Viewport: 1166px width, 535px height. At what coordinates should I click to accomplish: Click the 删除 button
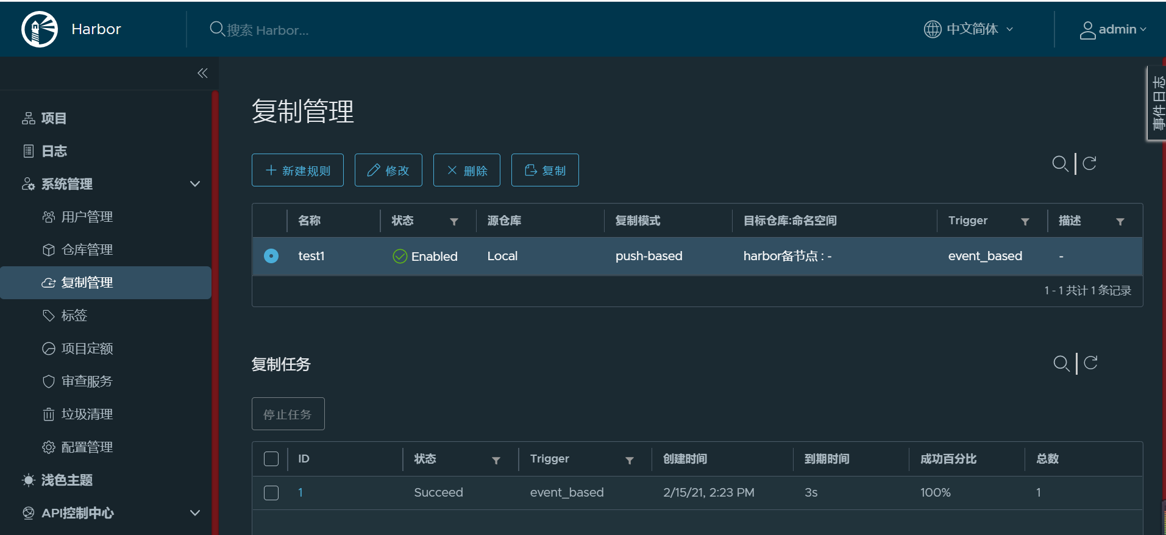(x=467, y=170)
